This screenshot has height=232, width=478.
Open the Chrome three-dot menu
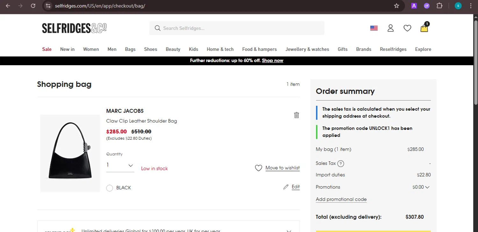point(471,6)
